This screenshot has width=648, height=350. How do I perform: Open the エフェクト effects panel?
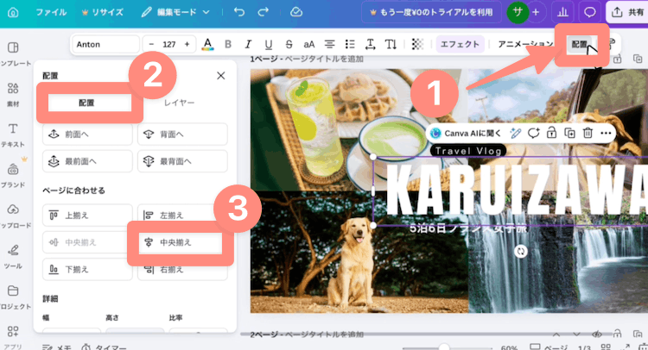(460, 44)
